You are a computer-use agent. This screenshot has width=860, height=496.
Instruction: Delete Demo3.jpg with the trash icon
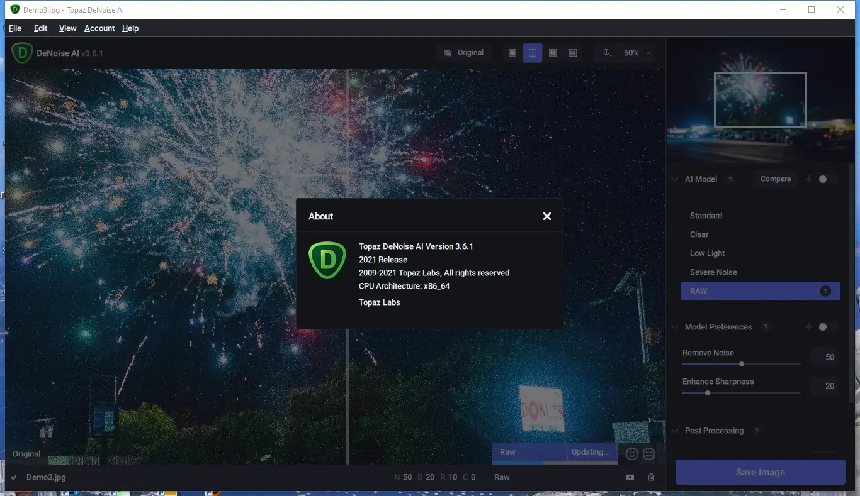coord(651,477)
